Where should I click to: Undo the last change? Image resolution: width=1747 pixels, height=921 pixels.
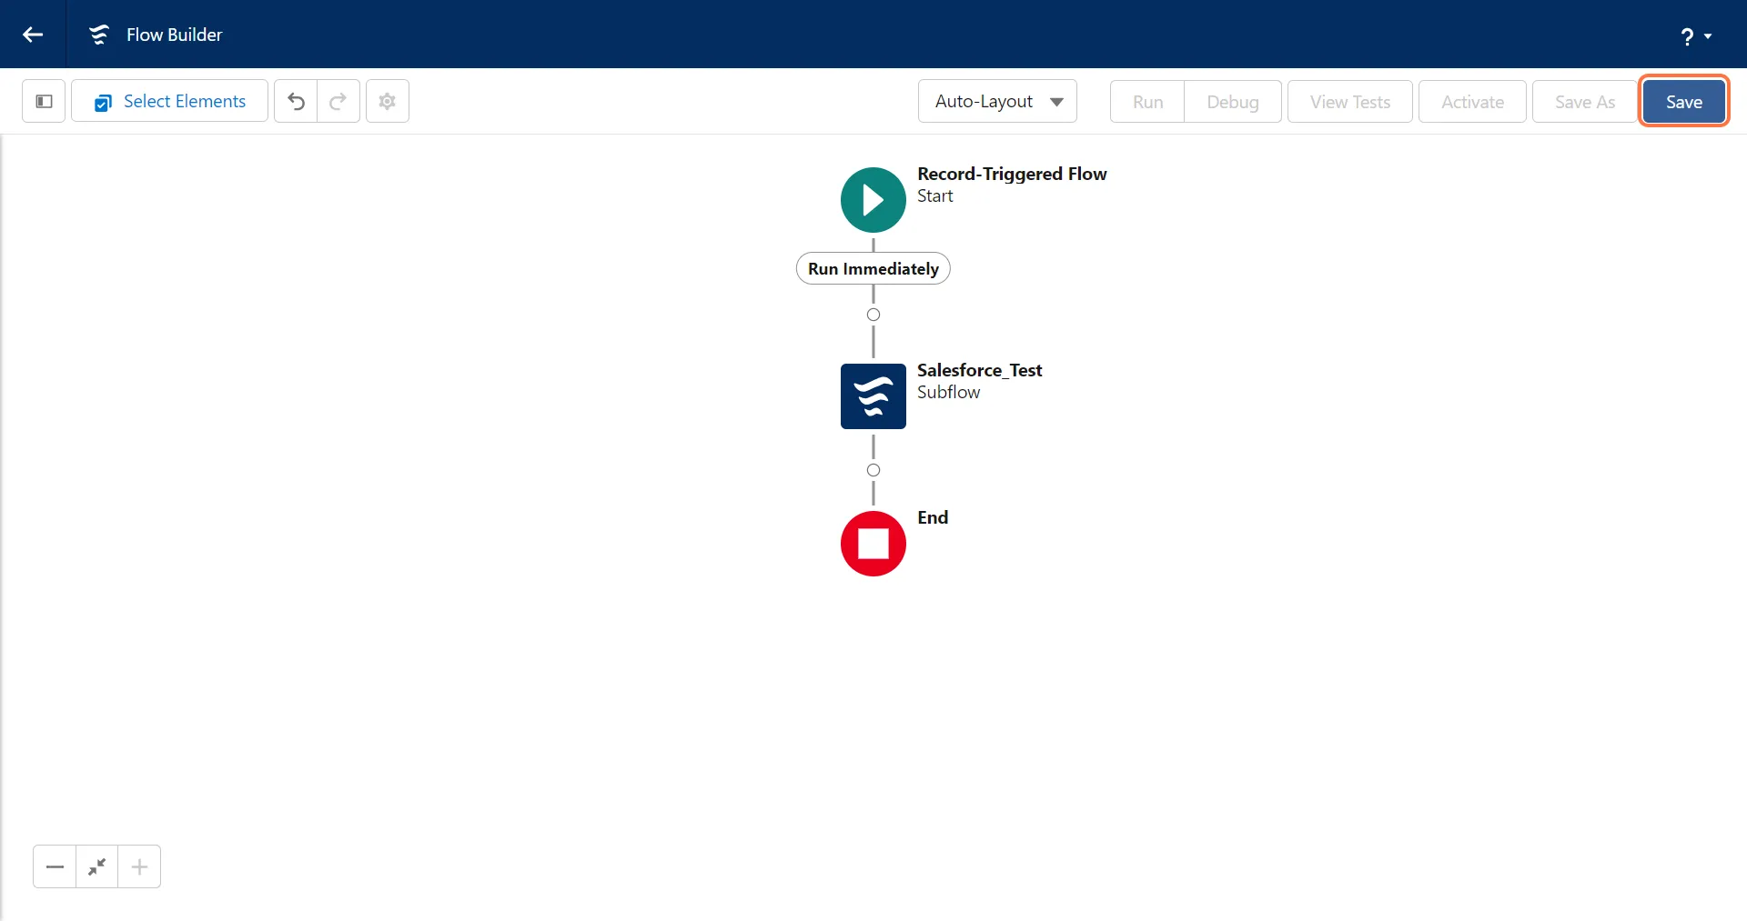click(296, 101)
